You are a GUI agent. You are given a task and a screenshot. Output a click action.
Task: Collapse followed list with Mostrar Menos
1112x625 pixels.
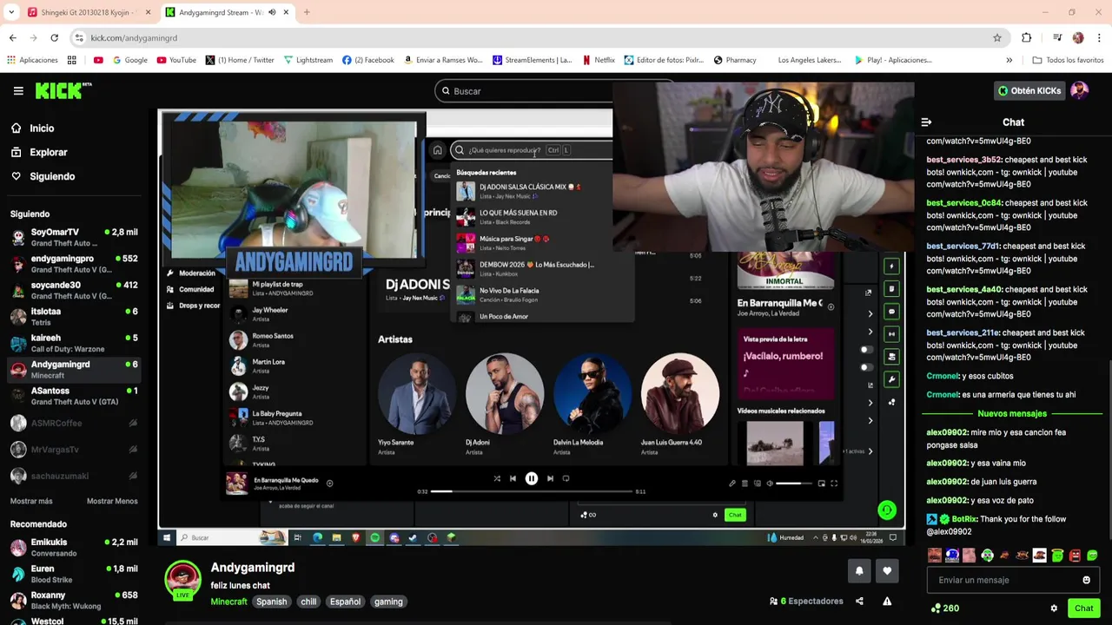112,501
